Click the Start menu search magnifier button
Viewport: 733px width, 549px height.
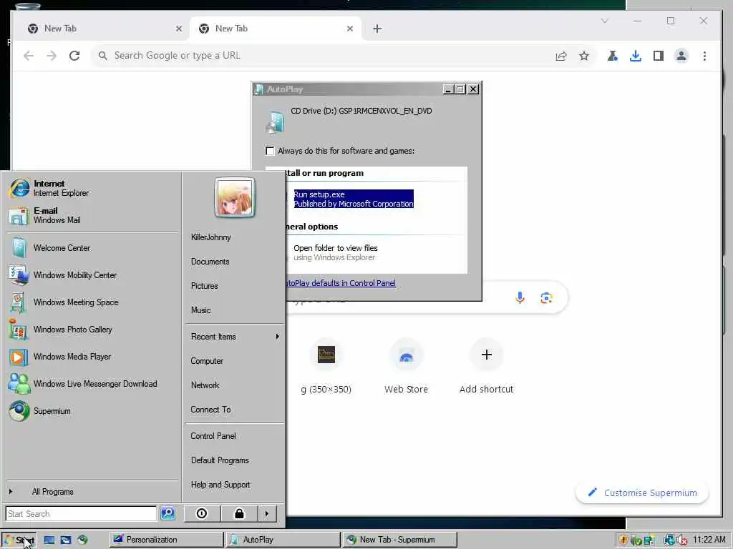click(168, 513)
